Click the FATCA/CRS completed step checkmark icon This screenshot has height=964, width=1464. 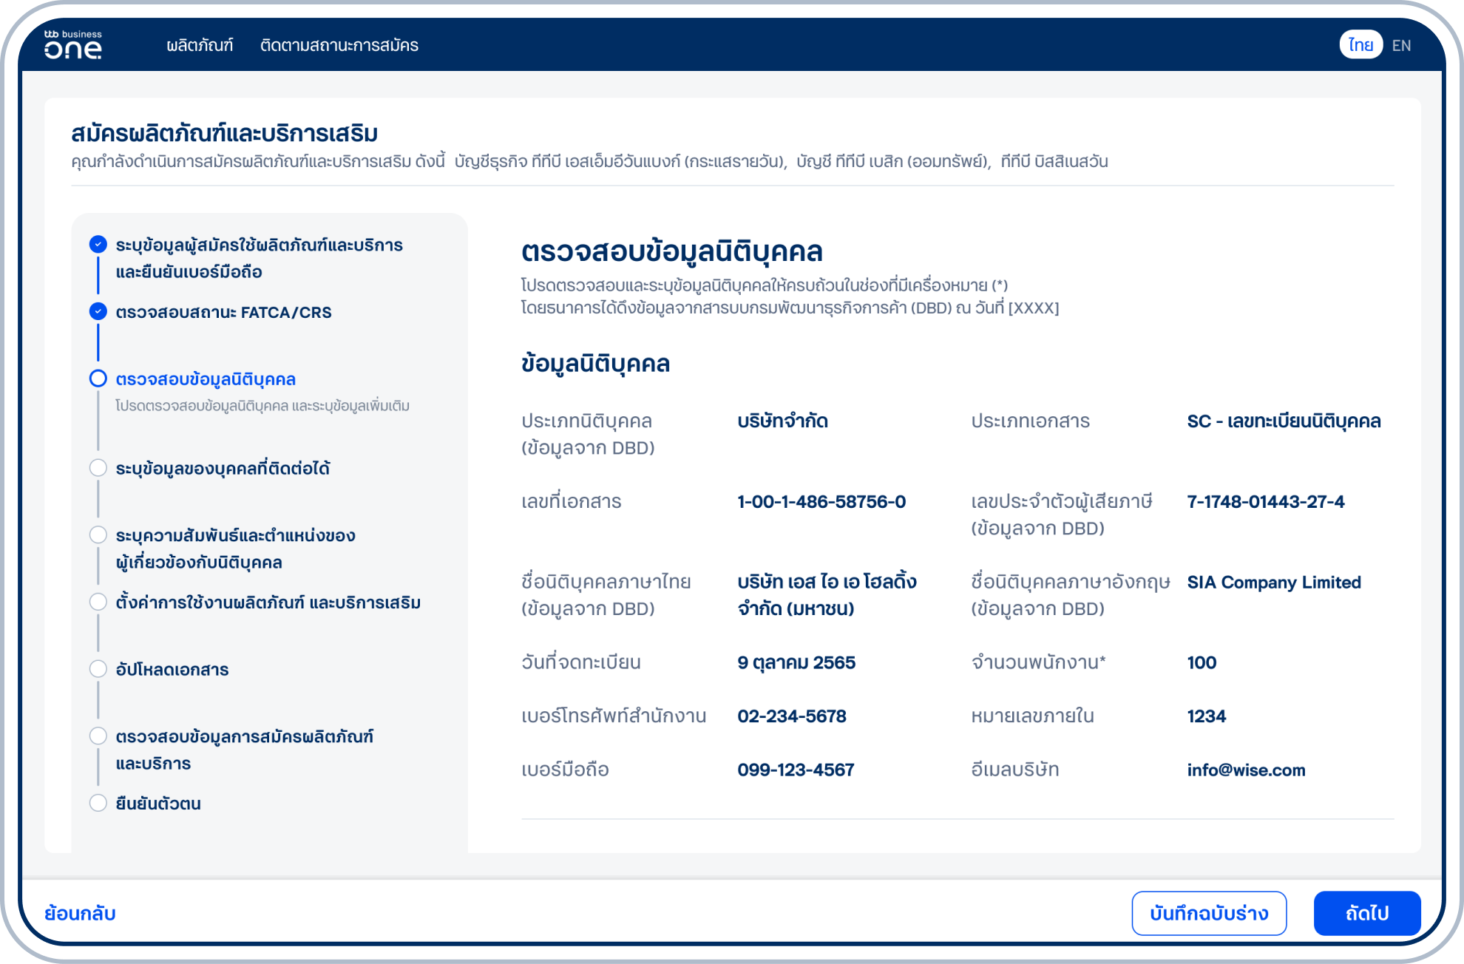(x=98, y=311)
